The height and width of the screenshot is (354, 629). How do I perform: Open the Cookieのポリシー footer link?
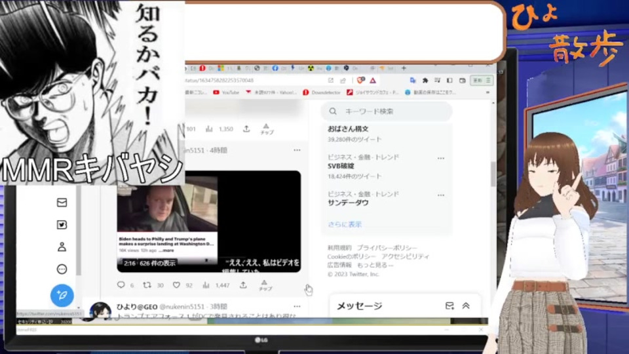351,256
